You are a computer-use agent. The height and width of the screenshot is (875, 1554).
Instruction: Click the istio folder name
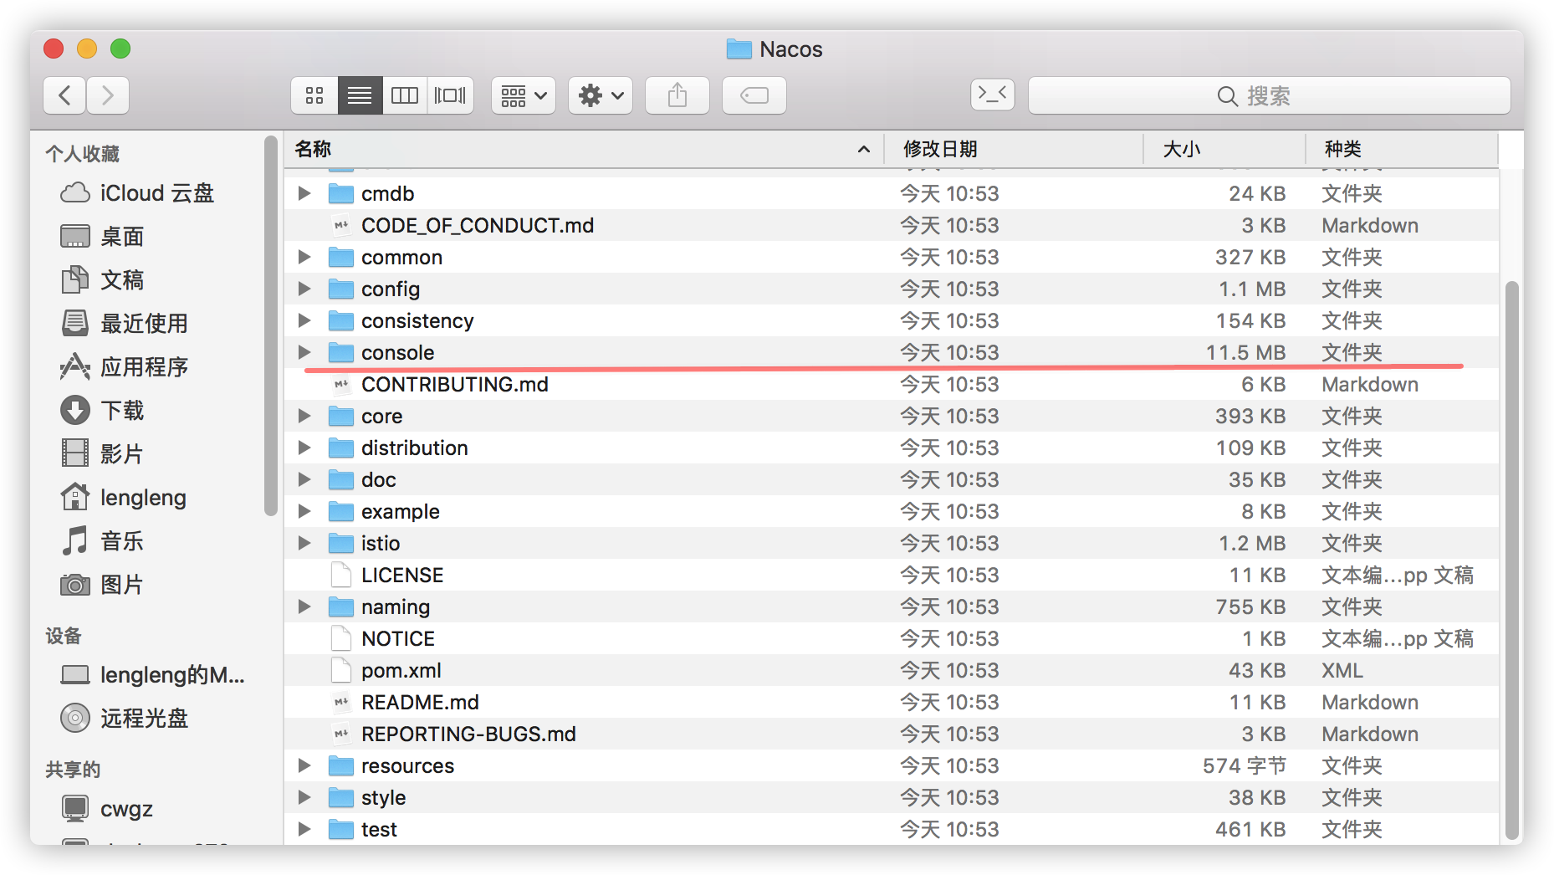coord(381,543)
